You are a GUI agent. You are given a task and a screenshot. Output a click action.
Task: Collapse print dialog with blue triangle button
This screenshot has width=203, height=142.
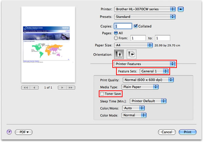[181, 9]
